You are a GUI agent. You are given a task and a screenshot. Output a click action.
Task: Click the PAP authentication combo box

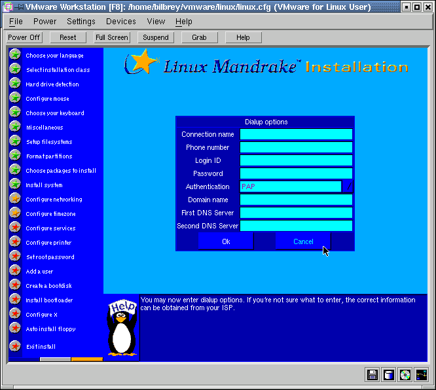291,186
